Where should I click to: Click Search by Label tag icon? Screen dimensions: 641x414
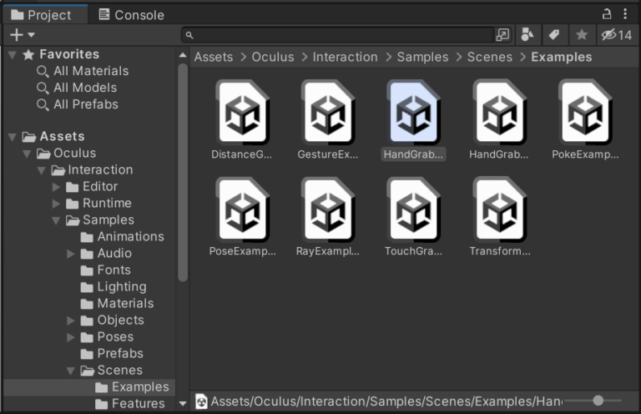pos(553,34)
